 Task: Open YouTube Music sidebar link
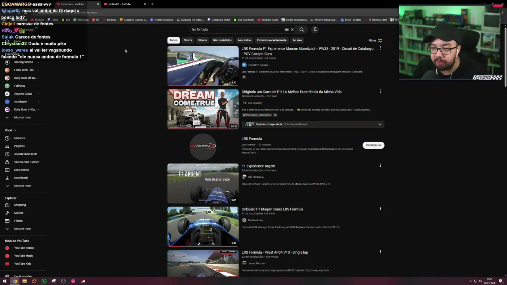point(23,256)
